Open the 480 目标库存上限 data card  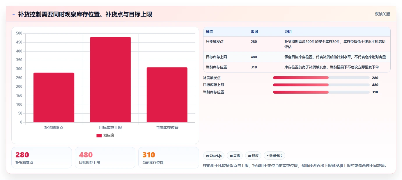pyautogui.click(x=105, y=158)
